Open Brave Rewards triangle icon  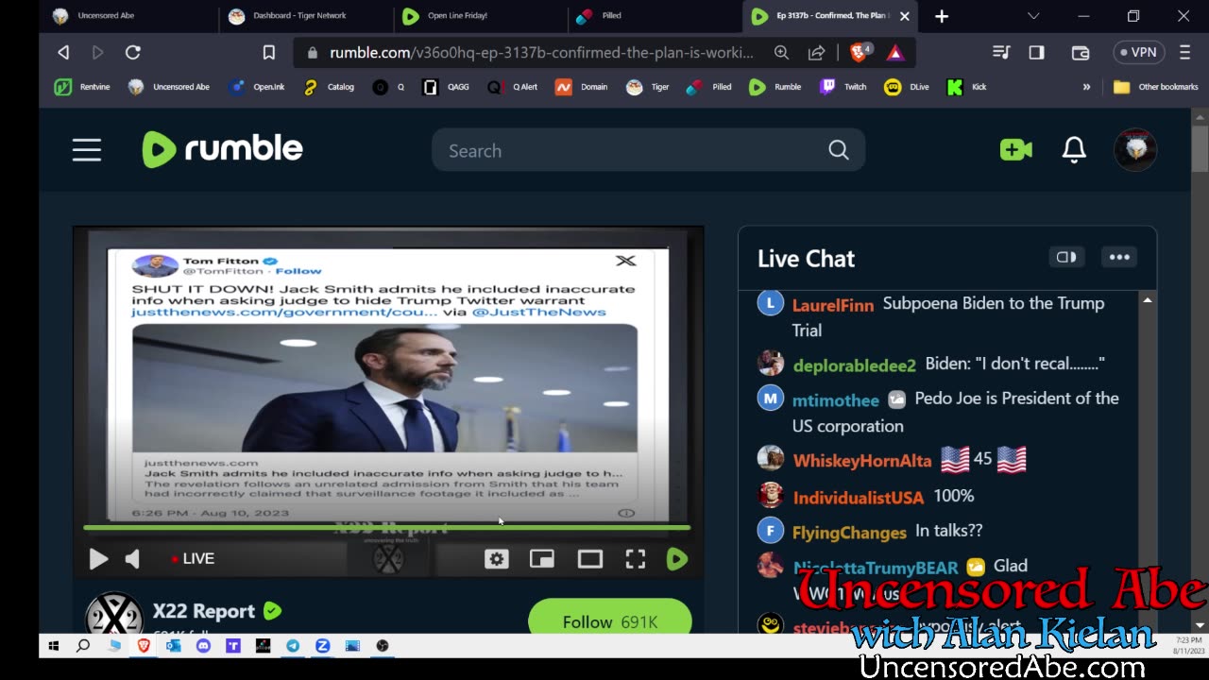tap(894, 53)
